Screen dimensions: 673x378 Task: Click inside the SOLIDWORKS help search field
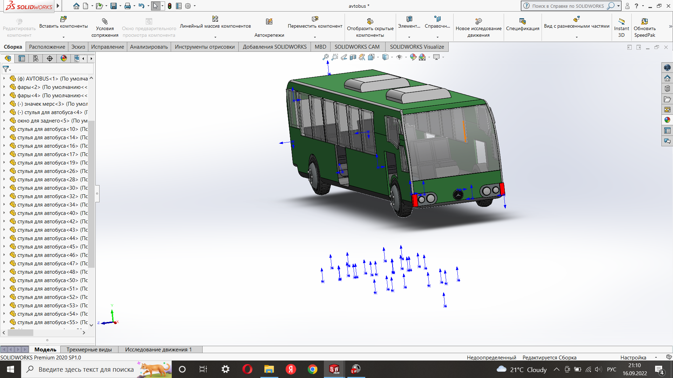click(x=567, y=6)
